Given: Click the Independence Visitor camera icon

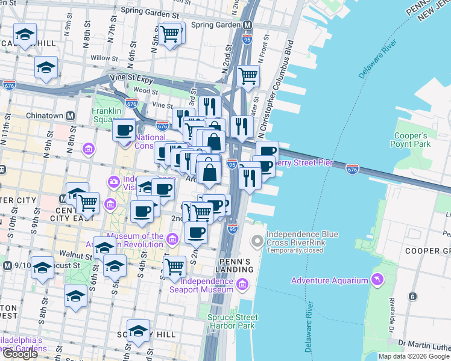Looking at the screenshot, I should 114,182.
